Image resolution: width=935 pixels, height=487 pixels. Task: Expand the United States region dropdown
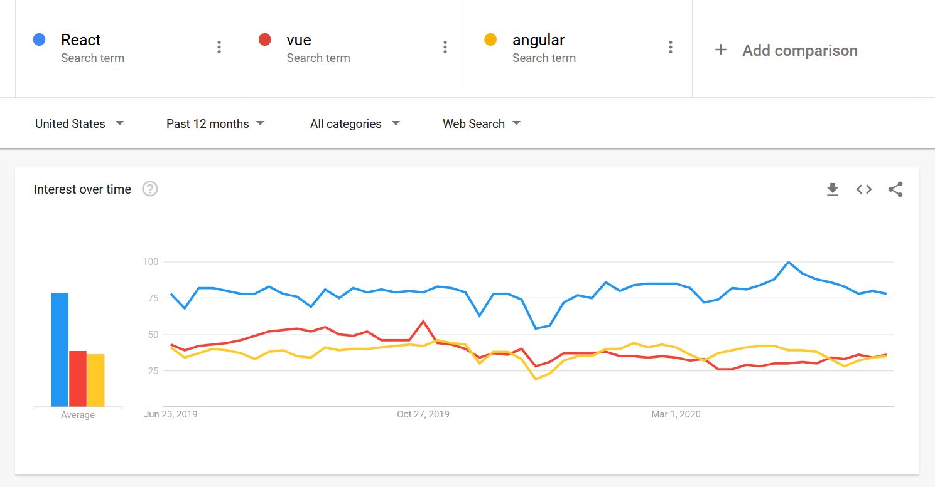79,123
